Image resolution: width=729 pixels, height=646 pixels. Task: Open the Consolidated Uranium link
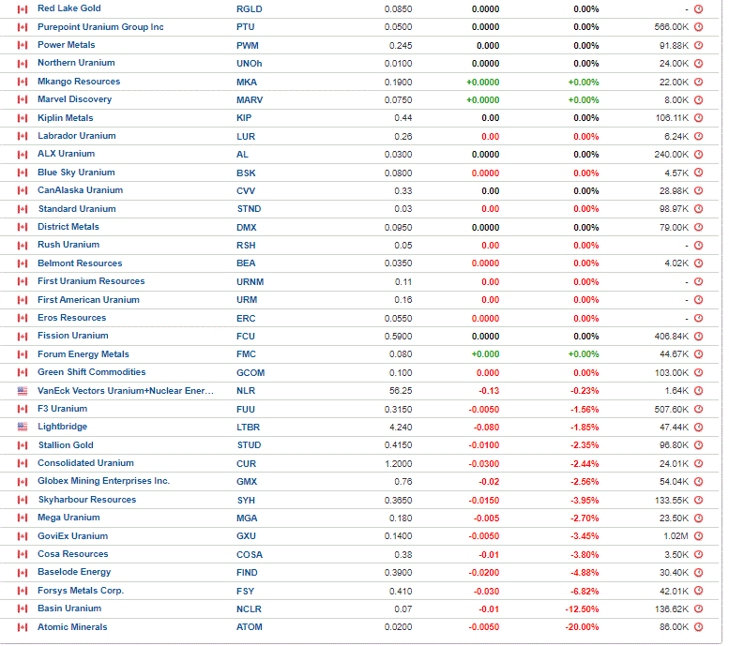pyautogui.click(x=85, y=463)
